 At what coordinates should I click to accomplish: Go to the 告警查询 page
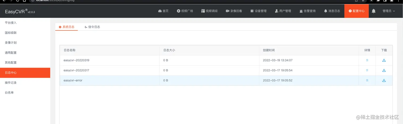point(308,11)
